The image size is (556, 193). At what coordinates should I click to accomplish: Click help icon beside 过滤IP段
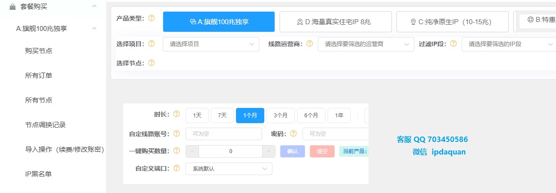click(453, 44)
